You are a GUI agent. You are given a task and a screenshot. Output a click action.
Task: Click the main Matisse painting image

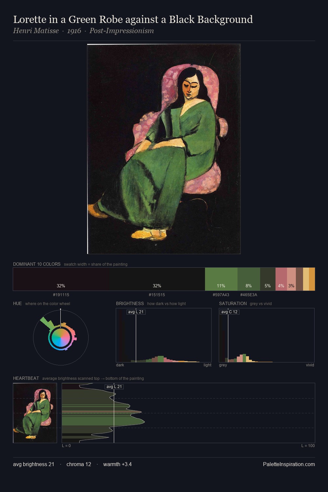point(164,149)
